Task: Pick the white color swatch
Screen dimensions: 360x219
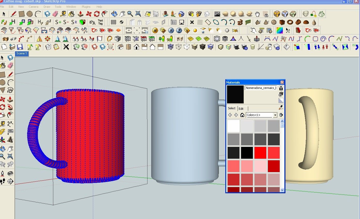Action: 234,126
